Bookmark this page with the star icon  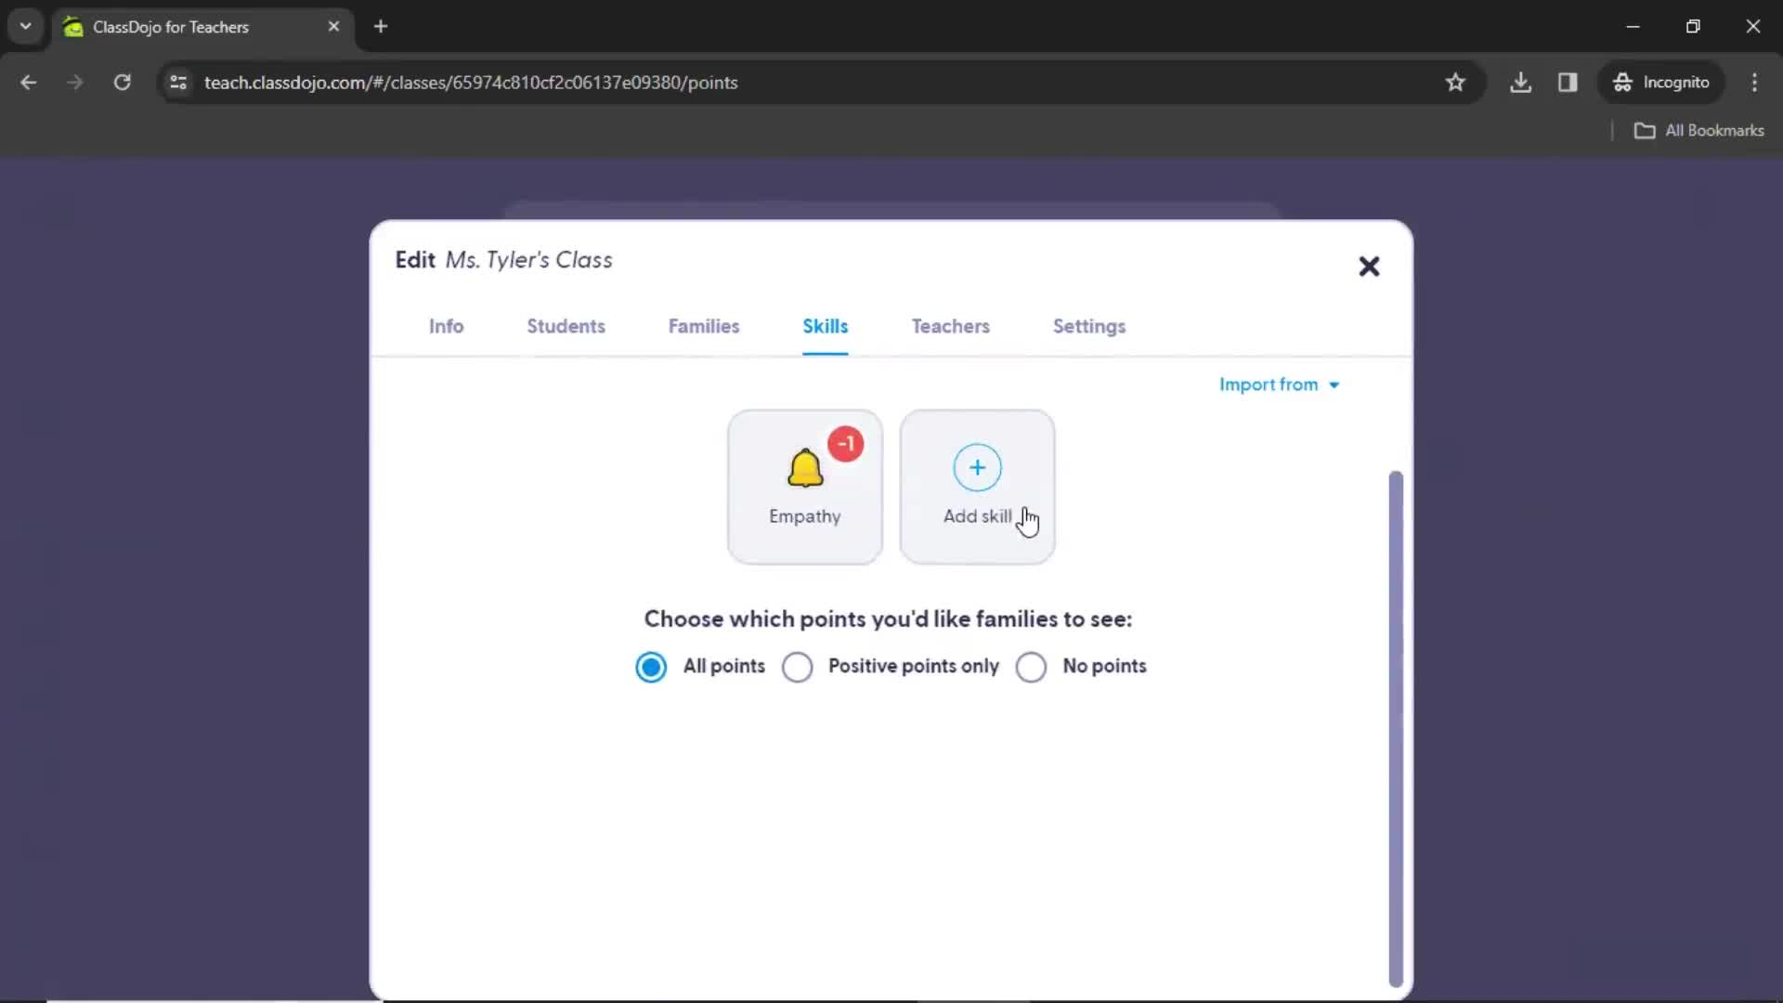tap(1455, 83)
